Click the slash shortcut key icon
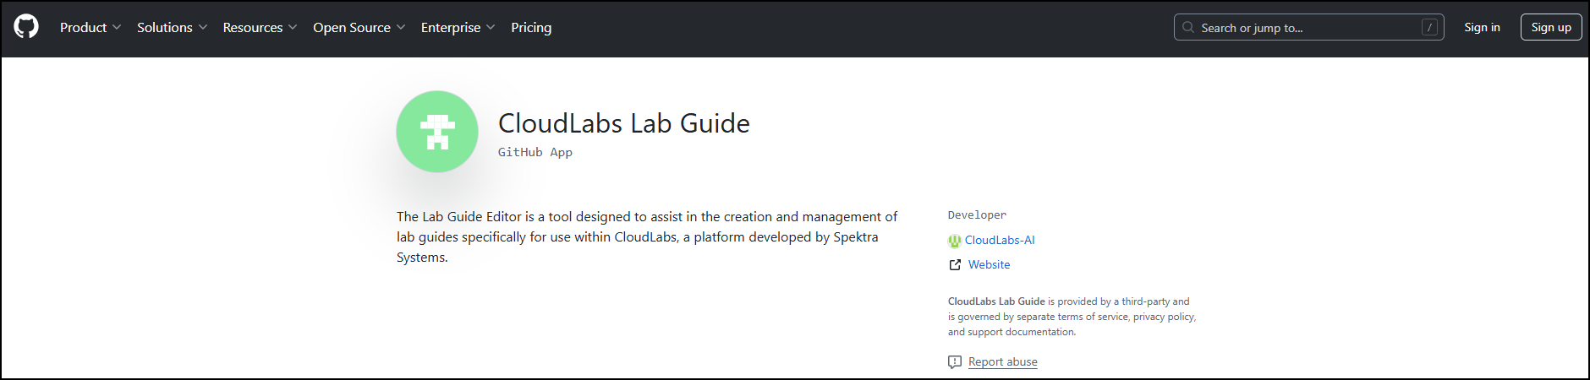Image resolution: width=1590 pixels, height=380 pixels. tap(1429, 28)
